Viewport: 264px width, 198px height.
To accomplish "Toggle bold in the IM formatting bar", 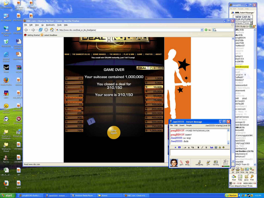I will [x=198, y=148].
